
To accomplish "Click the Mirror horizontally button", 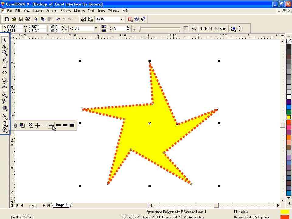I will [x=104, y=27].
